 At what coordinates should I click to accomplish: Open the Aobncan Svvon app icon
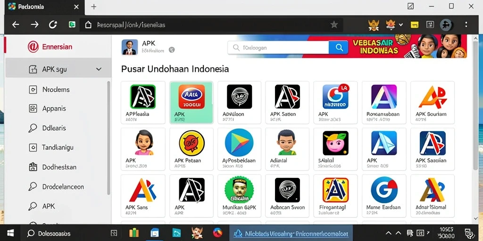[287, 190]
